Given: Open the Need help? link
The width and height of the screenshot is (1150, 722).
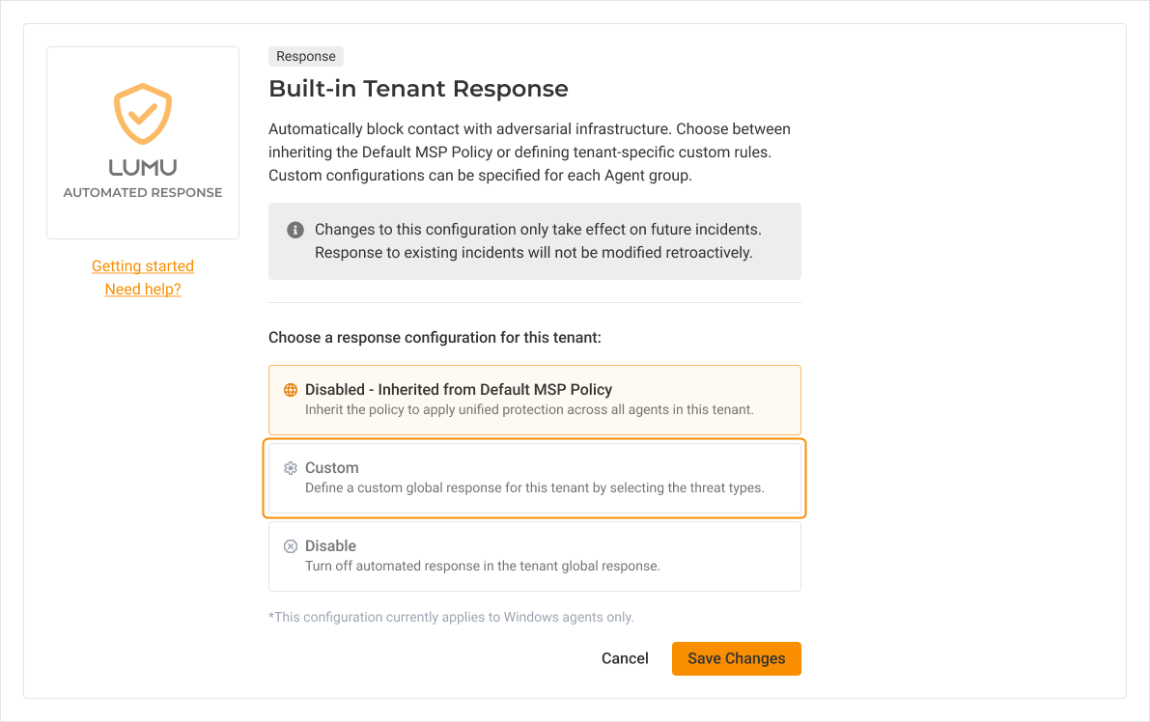Looking at the screenshot, I should tap(143, 290).
